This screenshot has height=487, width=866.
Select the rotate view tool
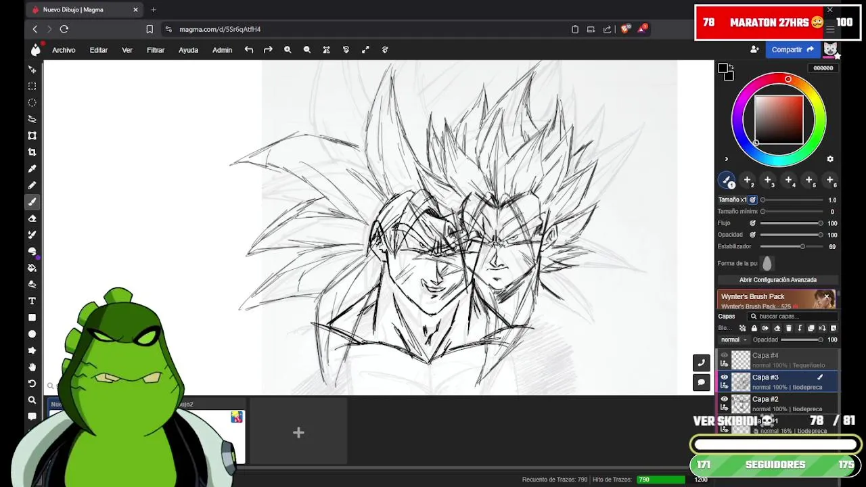32,384
